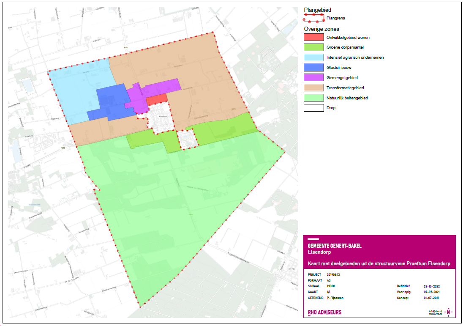Click the Natuurlijk buitengebied light-green swatch

(x=314, y=98)
